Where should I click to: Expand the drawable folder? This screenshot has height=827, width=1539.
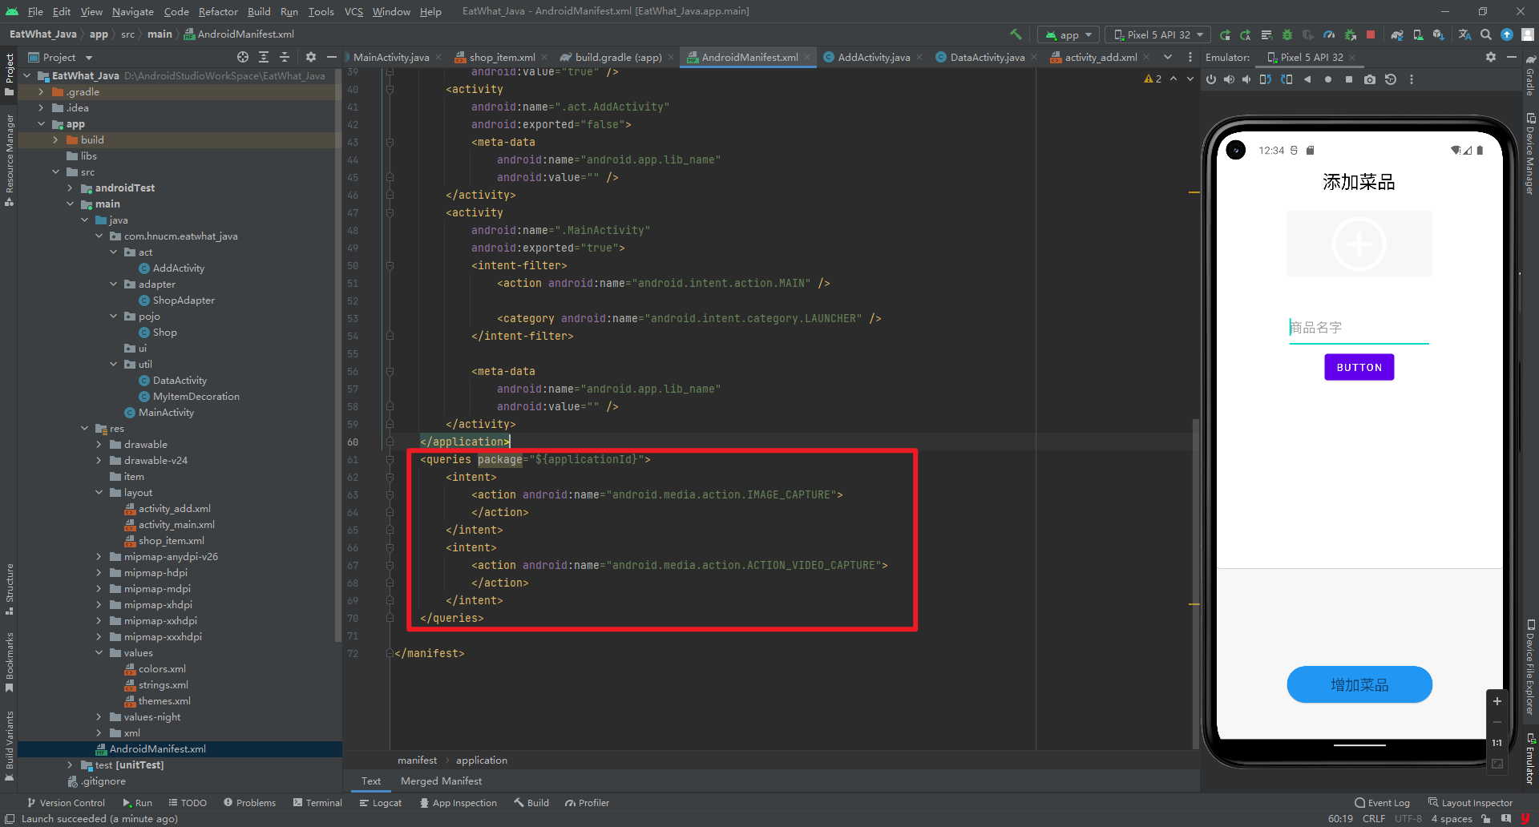pyautogui.click(x=99, y=444)
